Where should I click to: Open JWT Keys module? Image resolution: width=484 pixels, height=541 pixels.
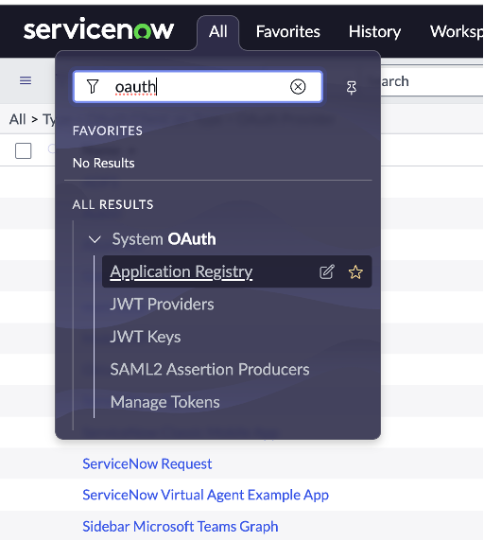pyautogui.click(x=146, y=337)
